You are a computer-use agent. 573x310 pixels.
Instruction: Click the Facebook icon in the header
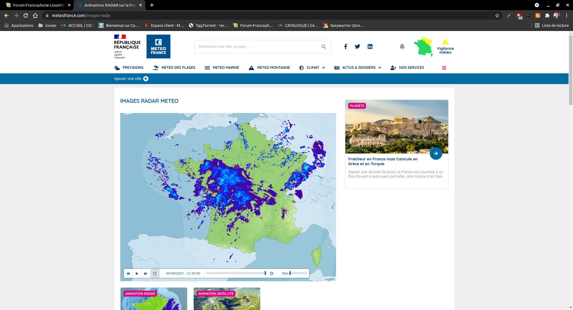(346, 46)
